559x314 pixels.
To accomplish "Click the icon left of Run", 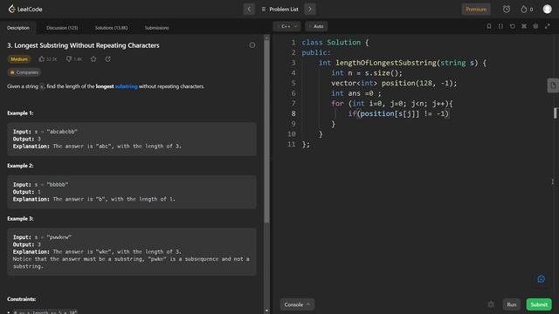I will (491, 304).
